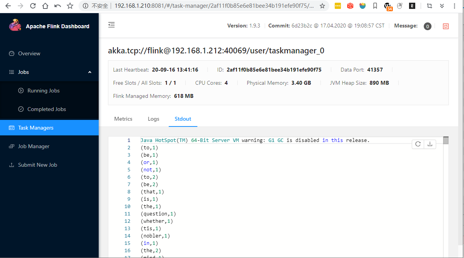Screen dimensions: 464x258
Task: Click the browser address bar URL
Action: [x=214, y=6]
